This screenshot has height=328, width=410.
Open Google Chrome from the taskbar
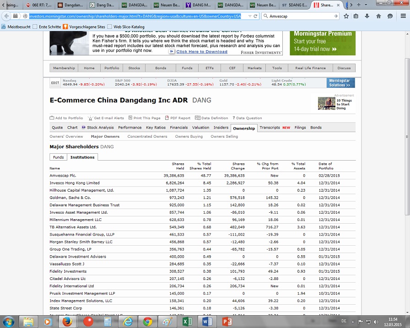(147, 321)
